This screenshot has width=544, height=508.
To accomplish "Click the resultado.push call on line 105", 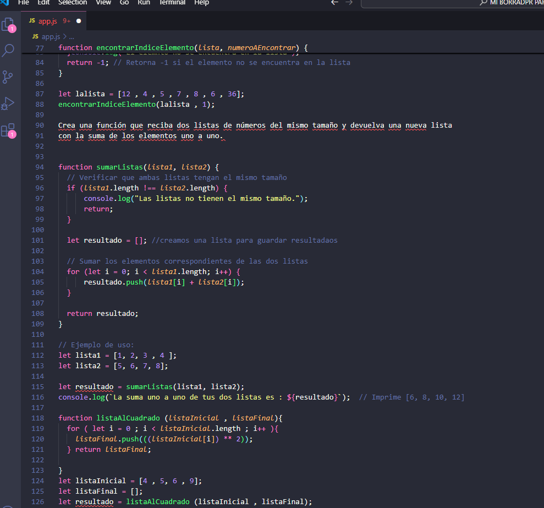I will coord(164,282).
